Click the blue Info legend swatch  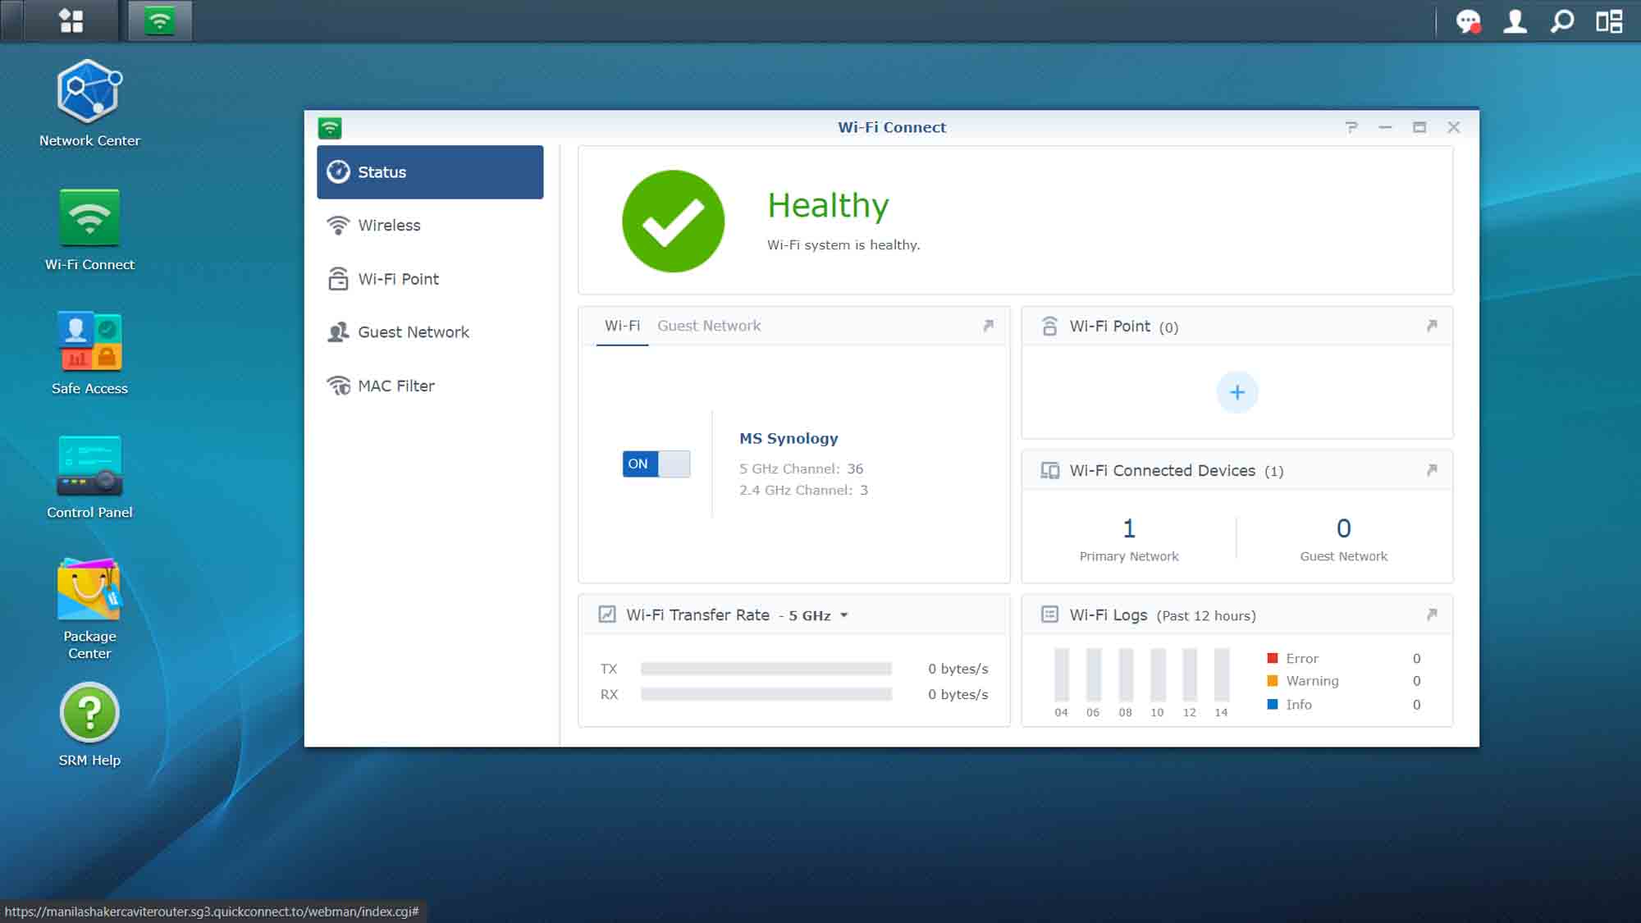[x=1273, y=705]
